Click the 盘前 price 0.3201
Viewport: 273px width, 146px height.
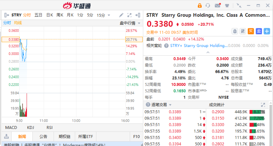164,39
